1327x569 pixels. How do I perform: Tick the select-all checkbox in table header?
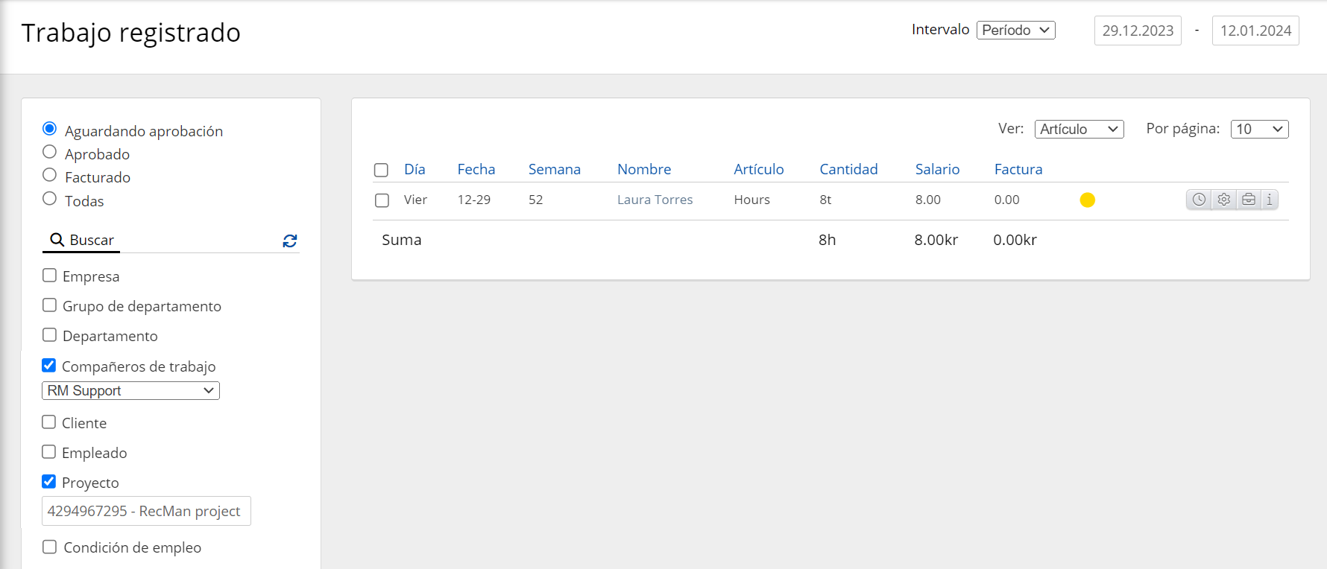382,170
